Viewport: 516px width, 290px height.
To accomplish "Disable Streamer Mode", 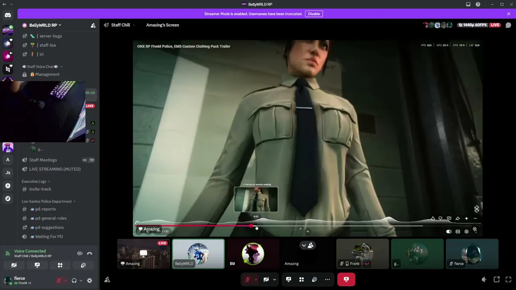I will (314, 14).
